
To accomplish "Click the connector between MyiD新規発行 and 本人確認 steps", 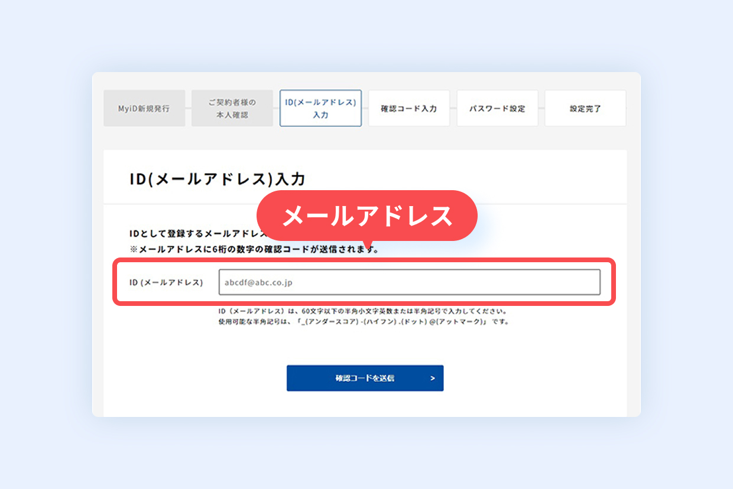I will pos(188,109).
